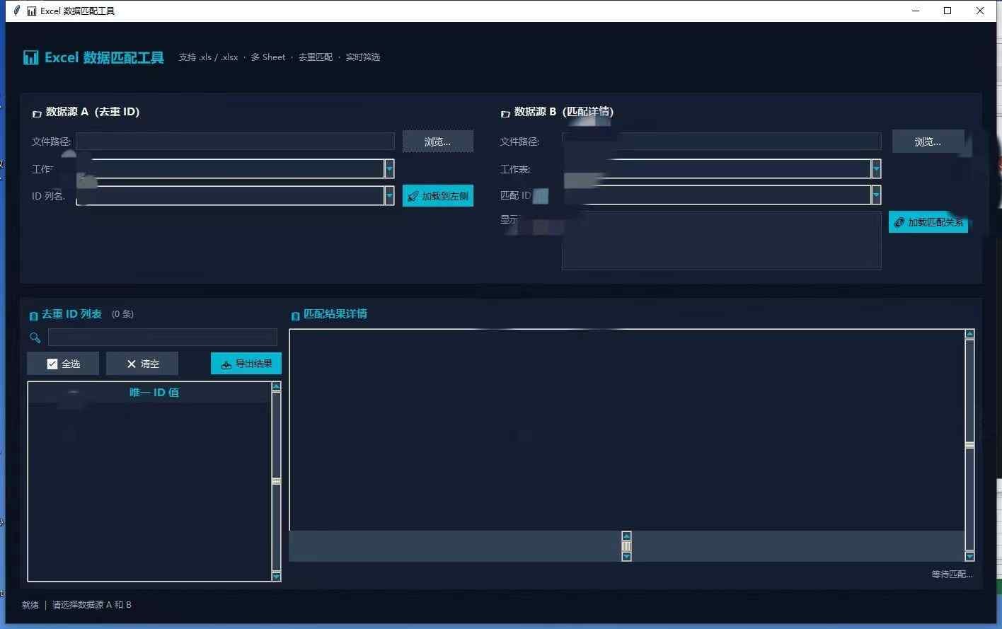Viewport: 1002px width, 629px height.
Task: Click the 数据源 A (去重 ID) heading
Action: pos(93,112)
